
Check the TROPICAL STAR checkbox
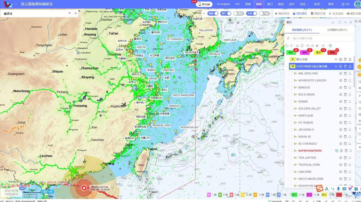click(x=290, y=165)
